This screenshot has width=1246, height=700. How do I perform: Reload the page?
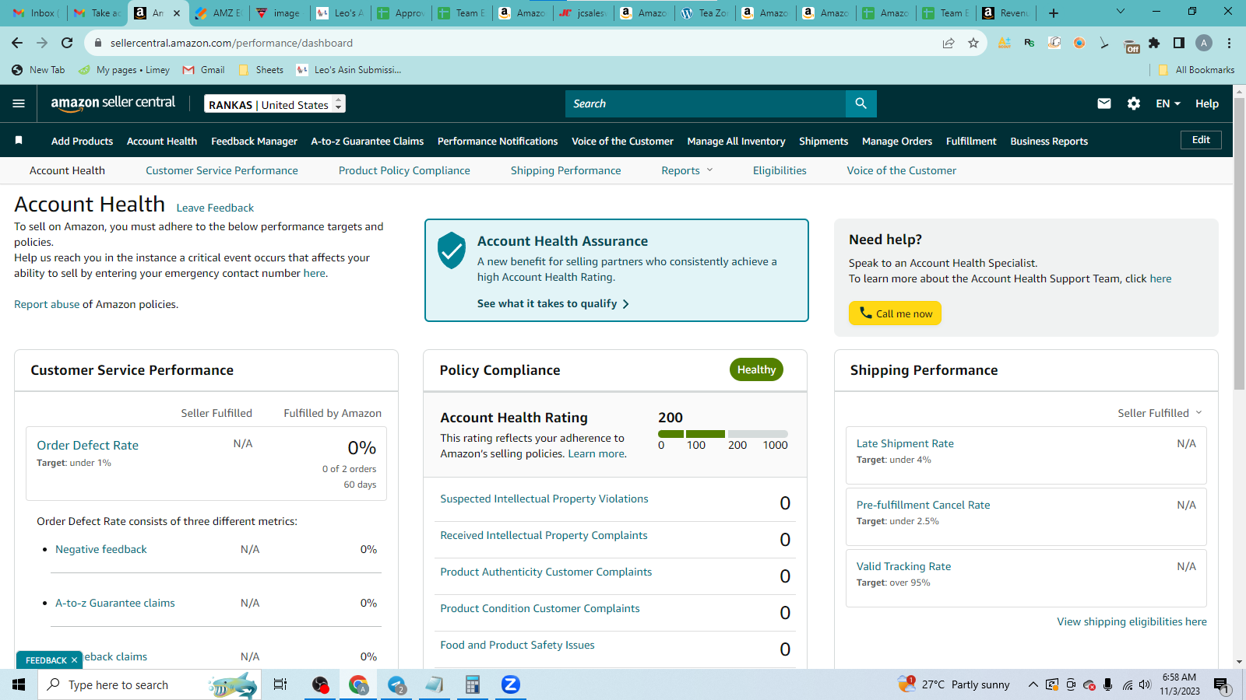(x=67, y=43)
